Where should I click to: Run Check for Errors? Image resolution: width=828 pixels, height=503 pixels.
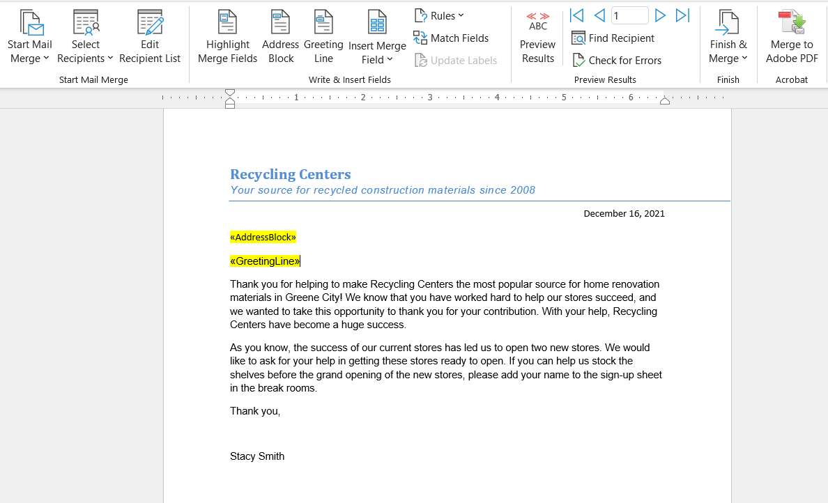(x=617, y=61)
